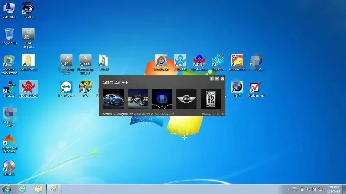This screenshot has width=346, height=194.
Task: Select the ESysLauncher PRO icon
Action: (x=199, y=63)
